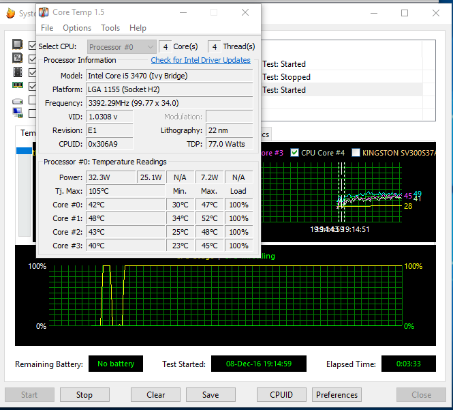Click the empty Modulation field
Viewport: 453px width, 410px height.
coord(230,117)
